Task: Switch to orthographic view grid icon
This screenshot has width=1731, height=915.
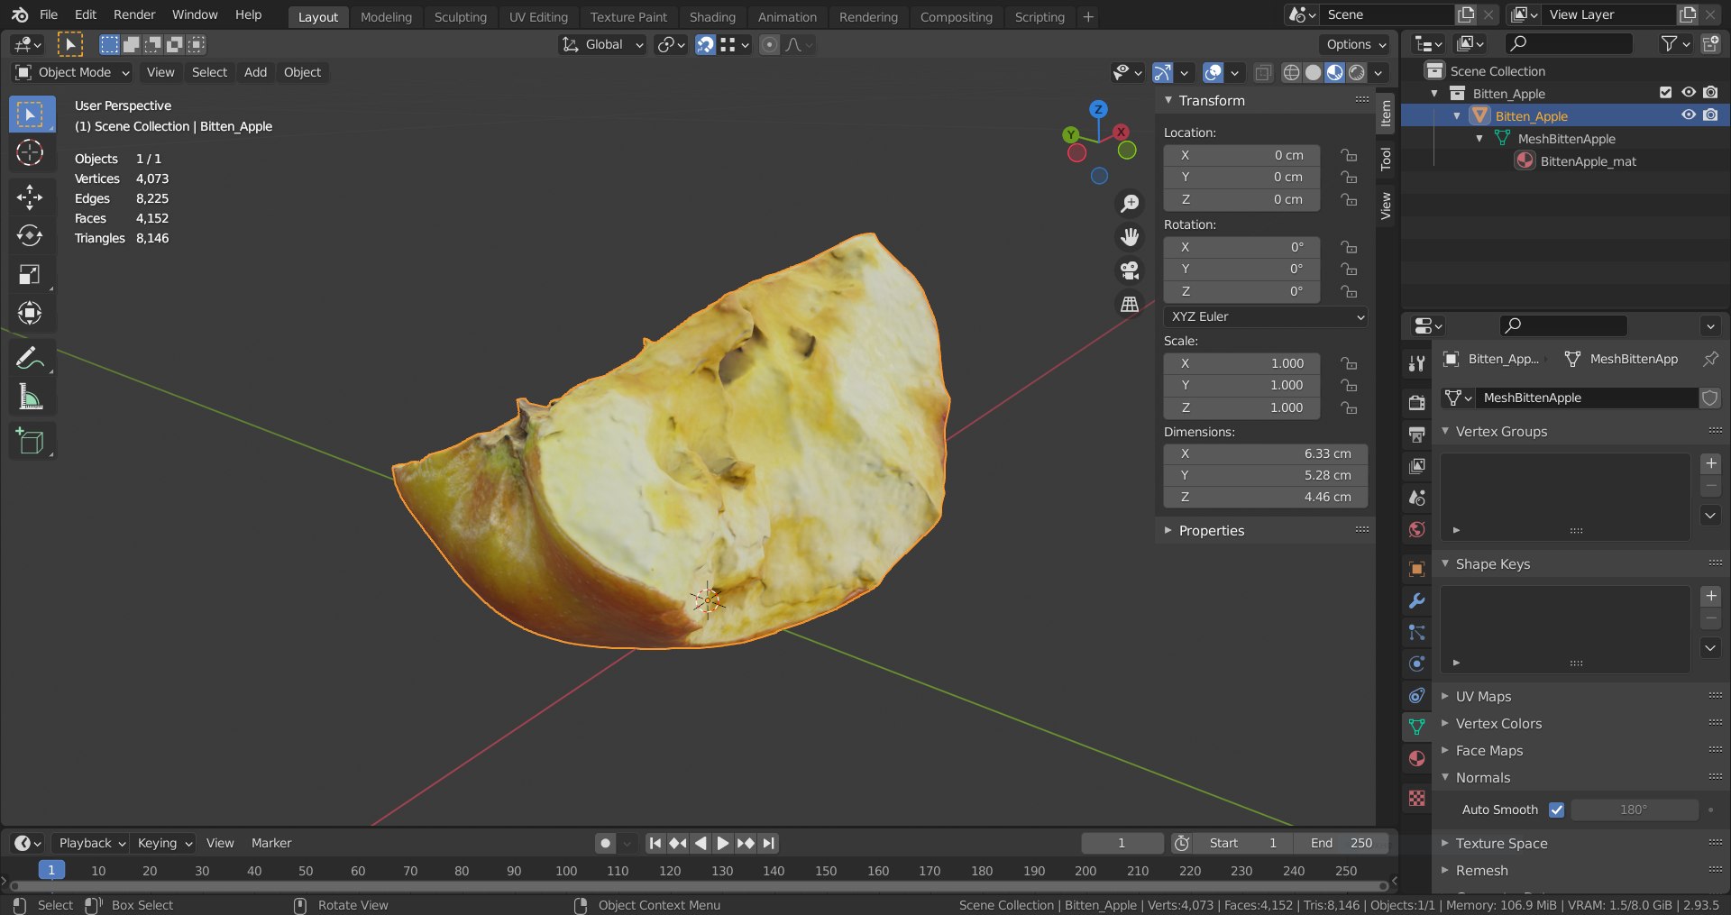Action: coord(1129,304)
